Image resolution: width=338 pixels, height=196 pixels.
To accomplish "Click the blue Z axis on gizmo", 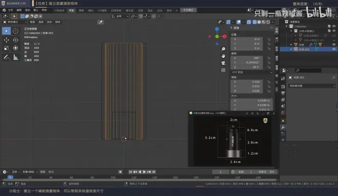I will (x=217, y=29).
